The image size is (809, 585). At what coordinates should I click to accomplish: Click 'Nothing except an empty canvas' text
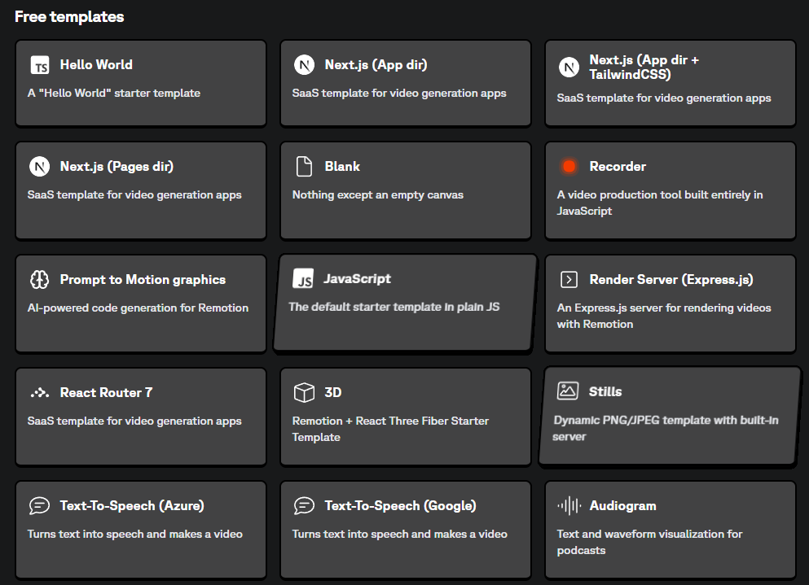pos(378,194)
